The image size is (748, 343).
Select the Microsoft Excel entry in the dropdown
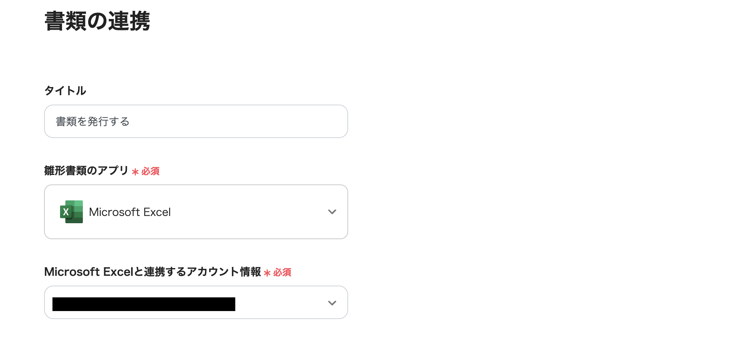130,212
